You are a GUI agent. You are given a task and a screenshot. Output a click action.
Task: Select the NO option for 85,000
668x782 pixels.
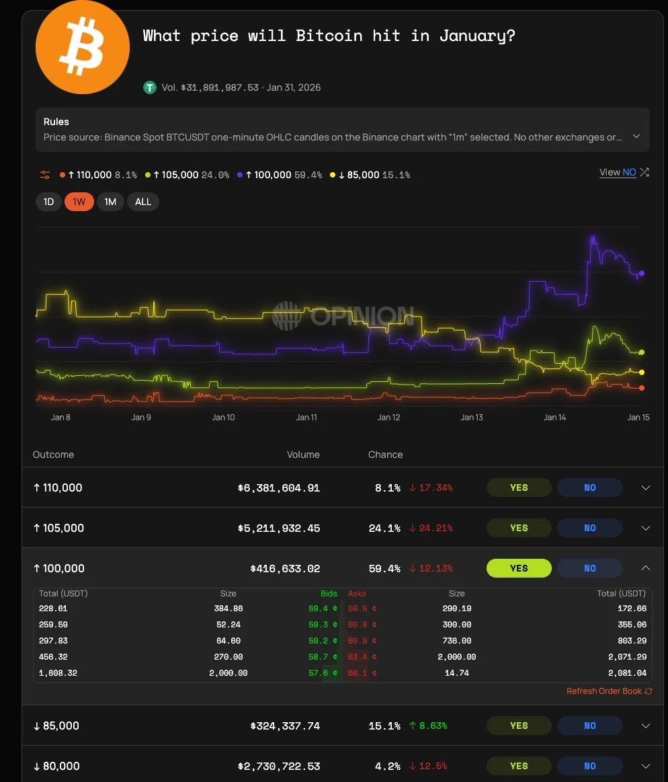[x=589, y=726]
